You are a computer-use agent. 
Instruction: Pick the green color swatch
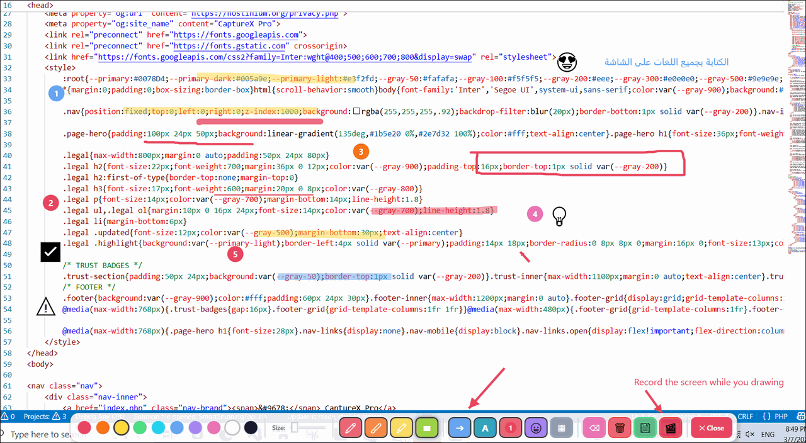pyautogui.click(x=140, y=428)
